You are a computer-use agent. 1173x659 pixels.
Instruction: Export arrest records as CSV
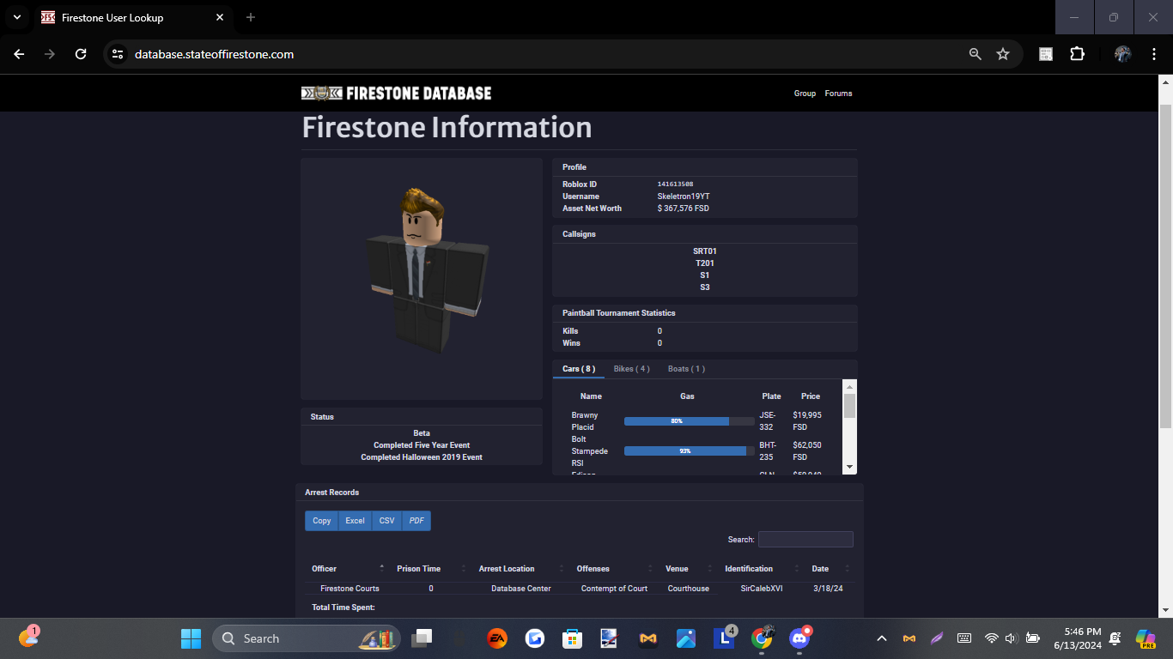387,521
